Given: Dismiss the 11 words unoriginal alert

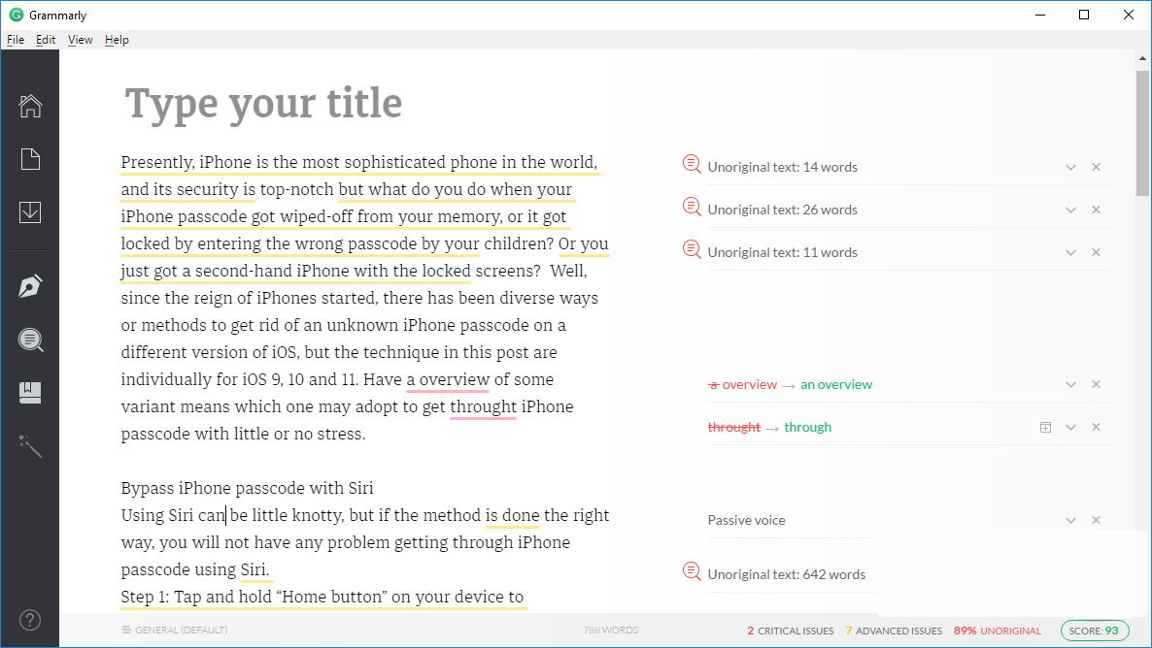Looking at the screenshot, I should [1097, 252].
